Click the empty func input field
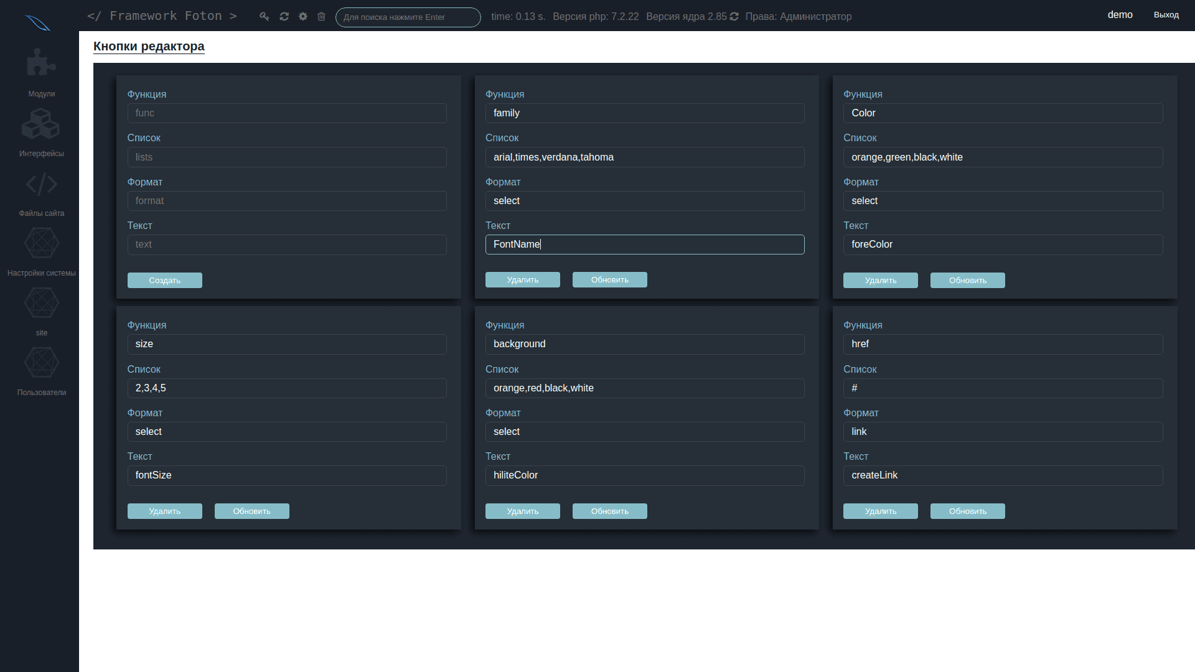This screenshot has height=672, width=1195. click(287, 113)
